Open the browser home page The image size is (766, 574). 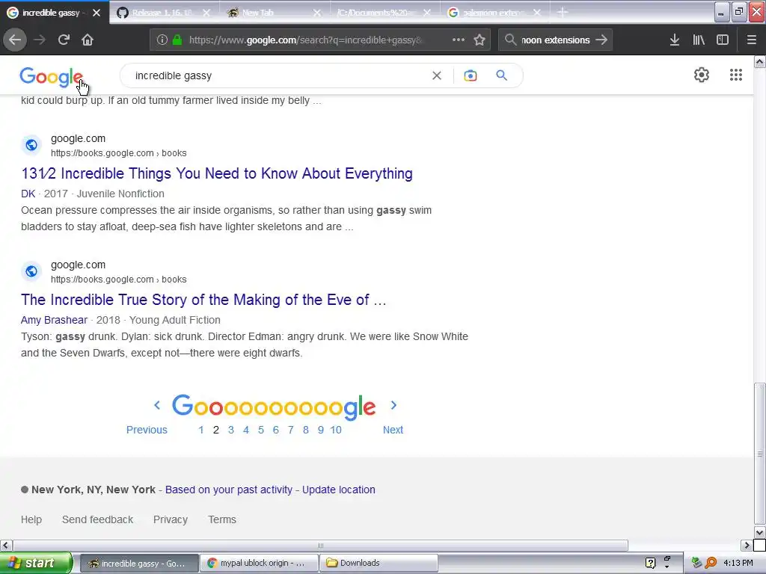pyautogui.click(x=88, y=40)
